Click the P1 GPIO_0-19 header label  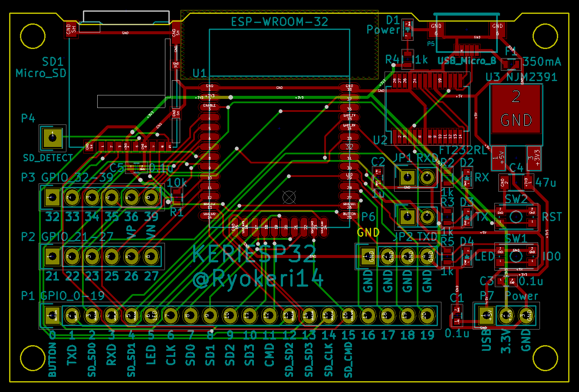(x=63, y=296)
